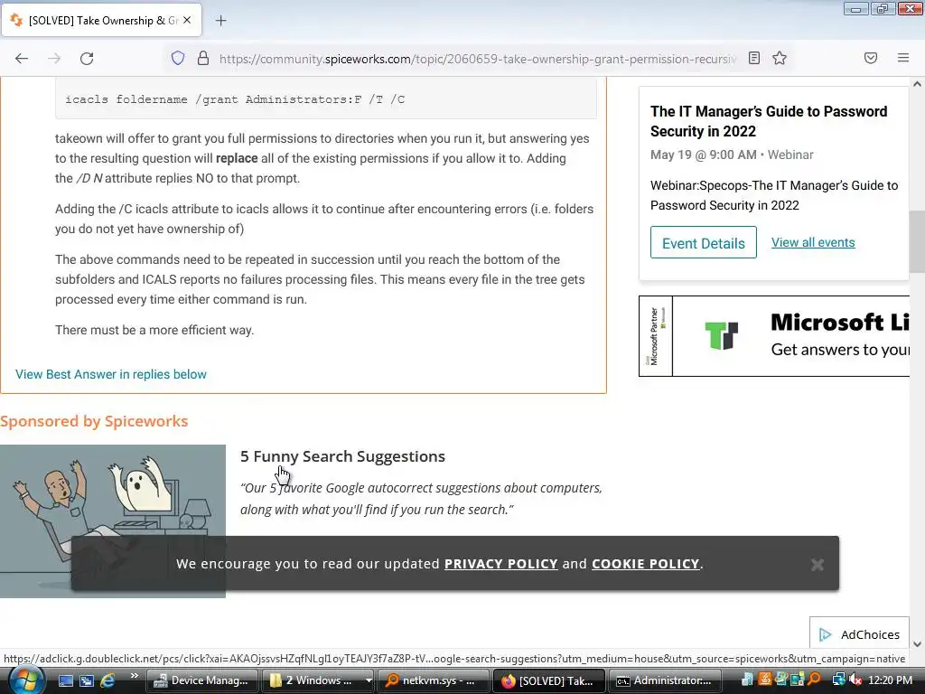Viewport: 925px width, 694px height.
Task: Click the AdChoices icon
Action: pyautogui.click(x=826, y=634)
